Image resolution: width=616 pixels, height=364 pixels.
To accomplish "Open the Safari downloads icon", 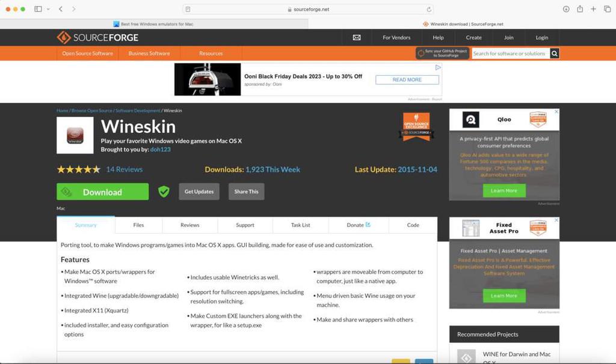I will click(x=566, y=9).
